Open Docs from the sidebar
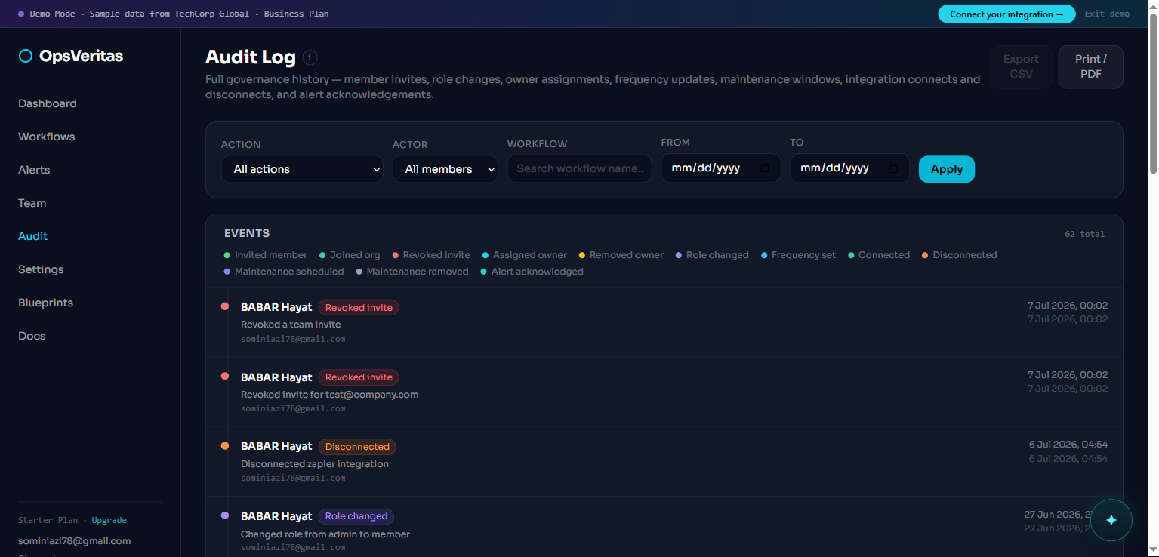The image size is (1159, 557). pos(32,336)
